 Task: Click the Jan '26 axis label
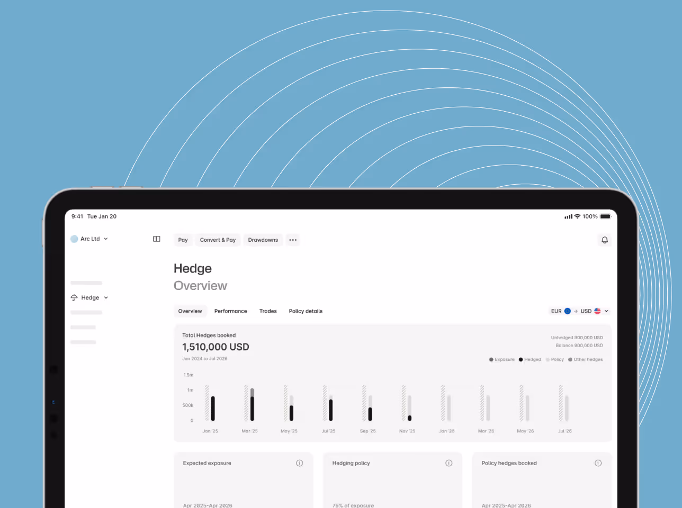(447, 431)
